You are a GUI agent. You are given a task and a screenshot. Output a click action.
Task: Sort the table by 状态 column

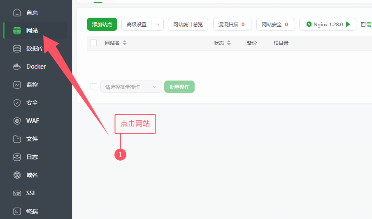(229, 43)
